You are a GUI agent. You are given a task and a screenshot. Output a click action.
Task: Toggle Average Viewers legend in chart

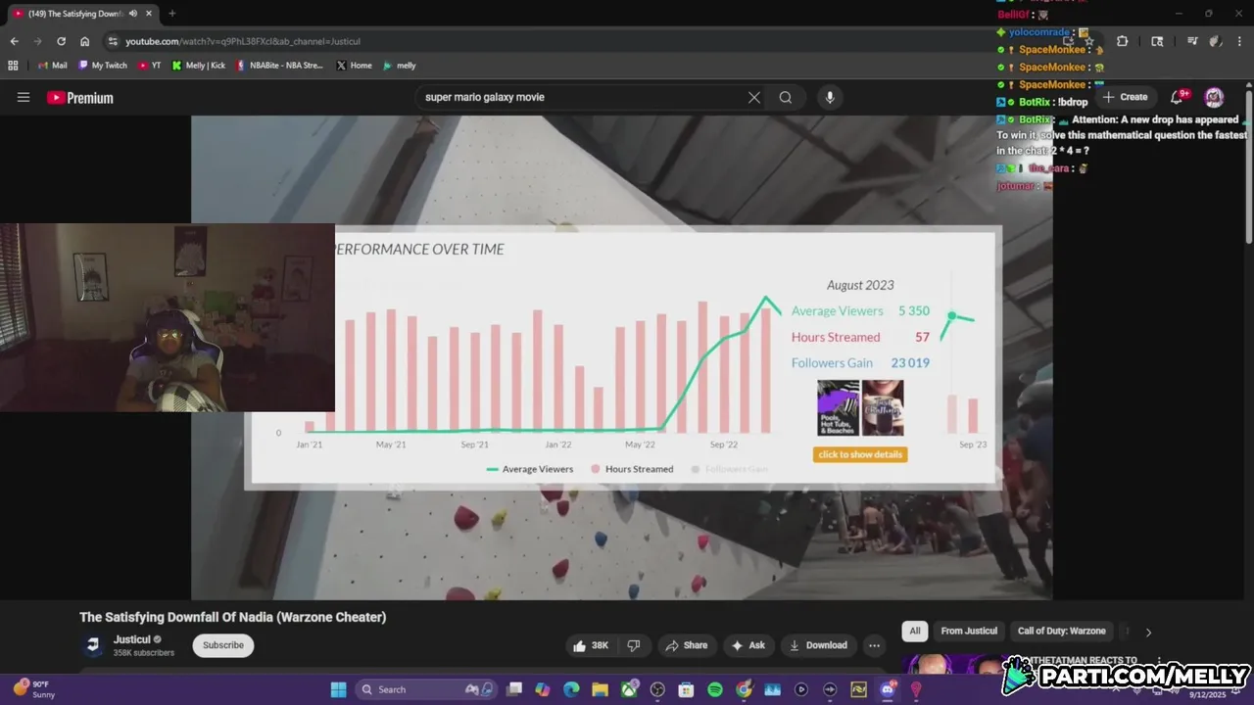pyautogui.click(x=530, y=469)
